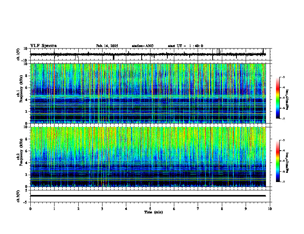The height and width of the screenshot is (234, 304).
Task: Click the "-3" label on ch.2 color bar
Action: [x=283, y=140]
